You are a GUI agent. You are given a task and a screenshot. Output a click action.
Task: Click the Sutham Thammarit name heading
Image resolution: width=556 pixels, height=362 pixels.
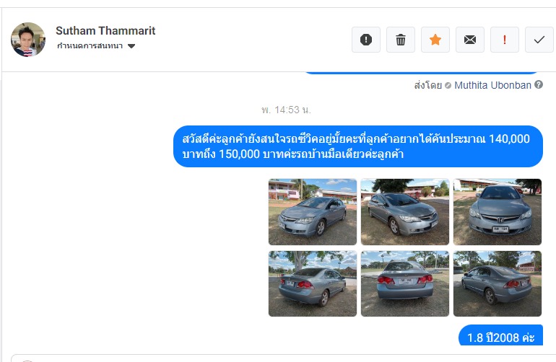point(105,31)
